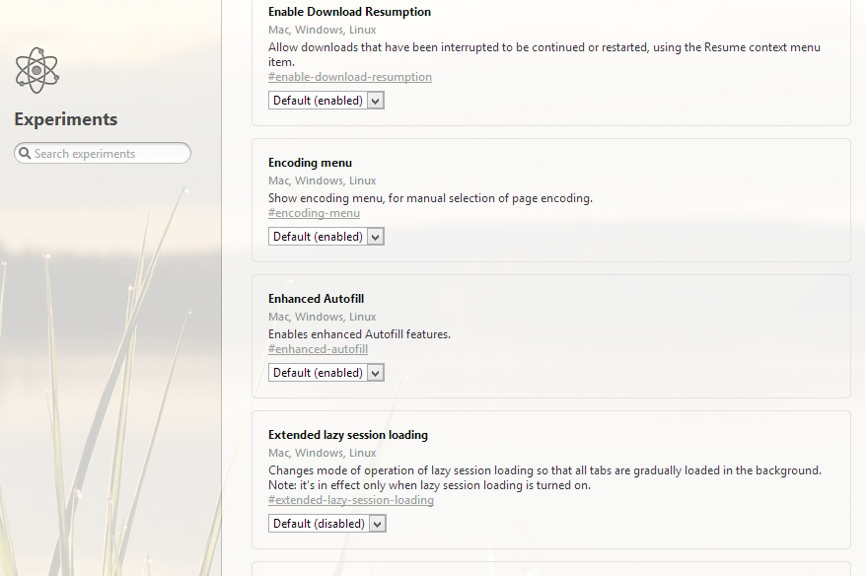Click 'Mac, Windows, Linux' under Enhanced Autofill
The image size is (865, 576).
coord(323,317)
